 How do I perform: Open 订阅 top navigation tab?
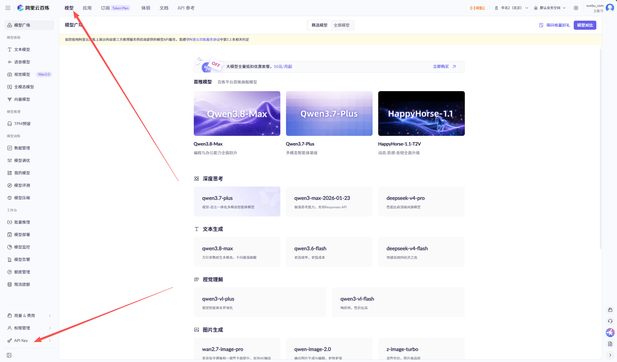tap(115, 8)
